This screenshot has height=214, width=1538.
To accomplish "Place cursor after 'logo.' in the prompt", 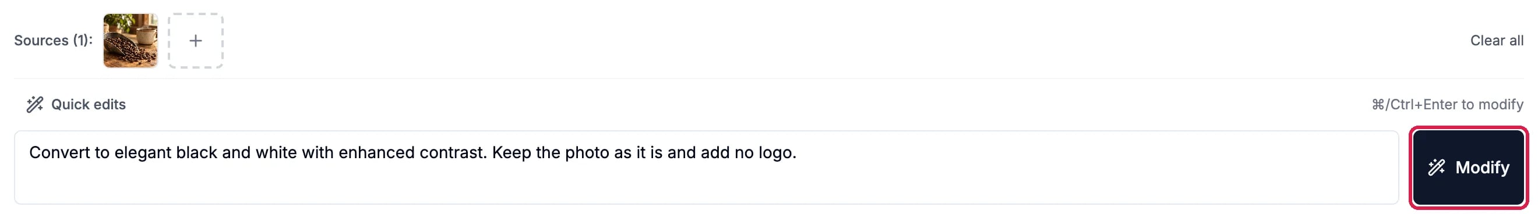I will [x=798, y=152].
